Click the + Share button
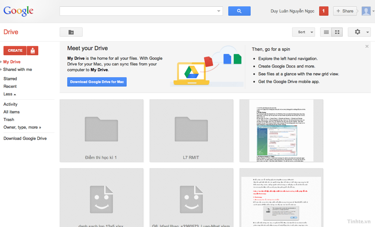Viewport: 375px width, 227px height. click(345, 11)
